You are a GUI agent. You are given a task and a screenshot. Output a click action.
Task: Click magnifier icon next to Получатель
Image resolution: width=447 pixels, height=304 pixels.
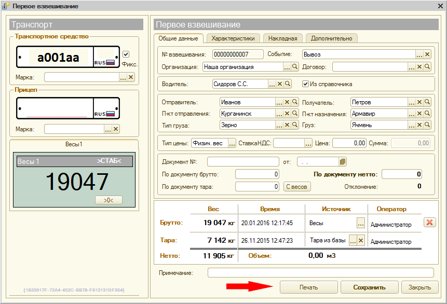(427, 102)
